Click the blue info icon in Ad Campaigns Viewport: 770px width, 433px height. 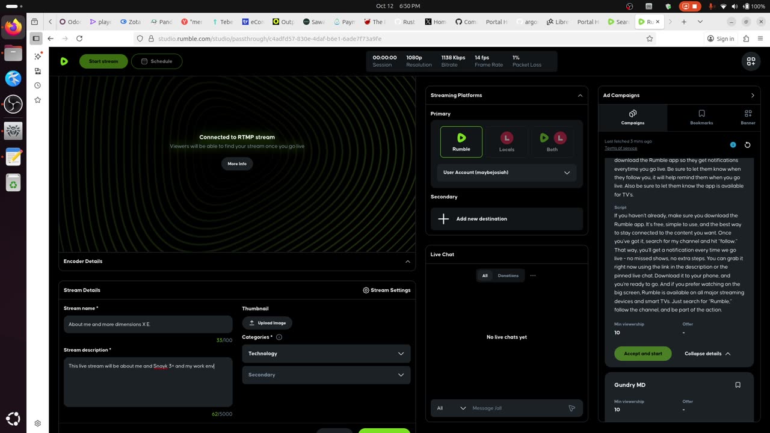click(733, 145)
